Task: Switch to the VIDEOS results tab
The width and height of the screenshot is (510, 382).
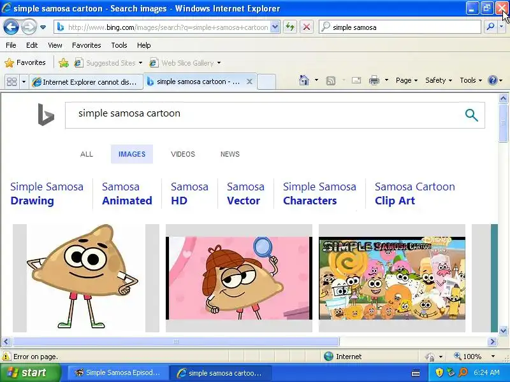Action: point(183,154)
